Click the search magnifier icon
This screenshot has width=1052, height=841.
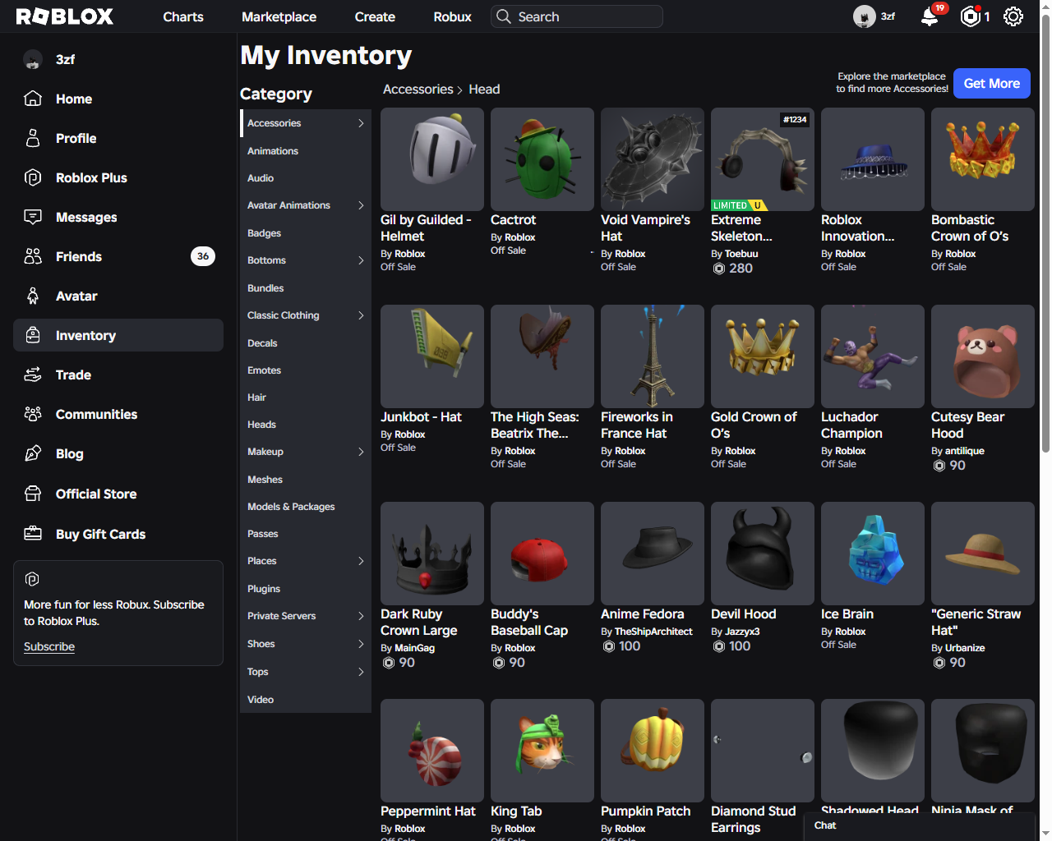tap(503, 16)
